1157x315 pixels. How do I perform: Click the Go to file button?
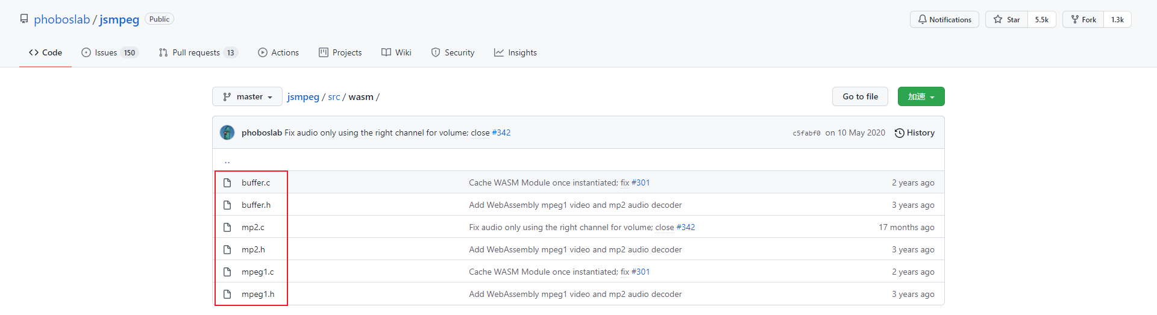pyautogui.click(x=860, y=96)
